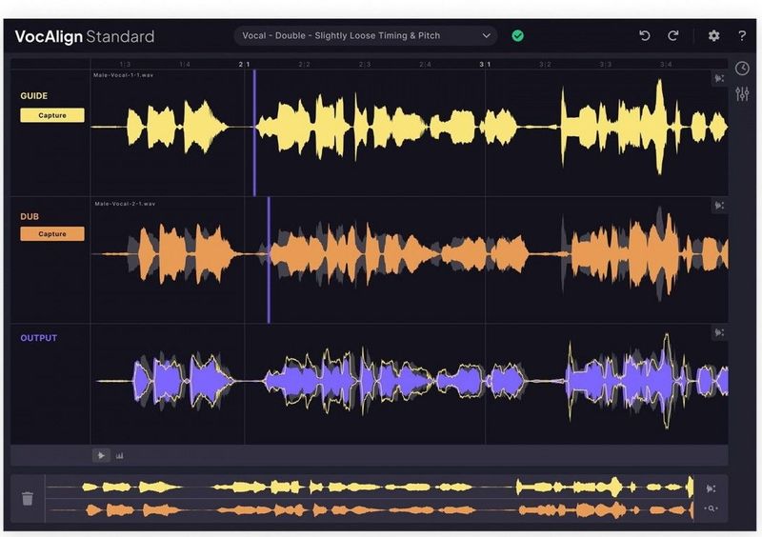Viewport: 762px width, 537px height.
Task: Click the audition icon in the DUB track
Action: tap(719, 206)
